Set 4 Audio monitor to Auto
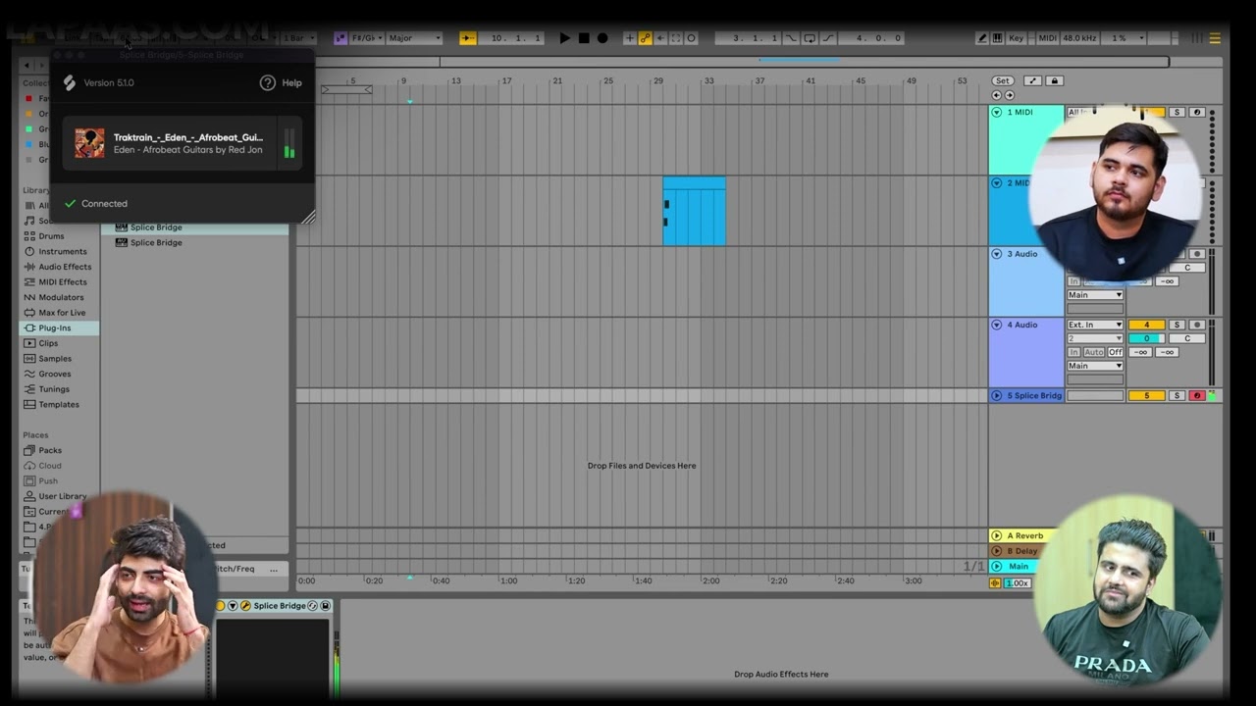Viewport: 1256px width, 706px height. [1094, 352]
